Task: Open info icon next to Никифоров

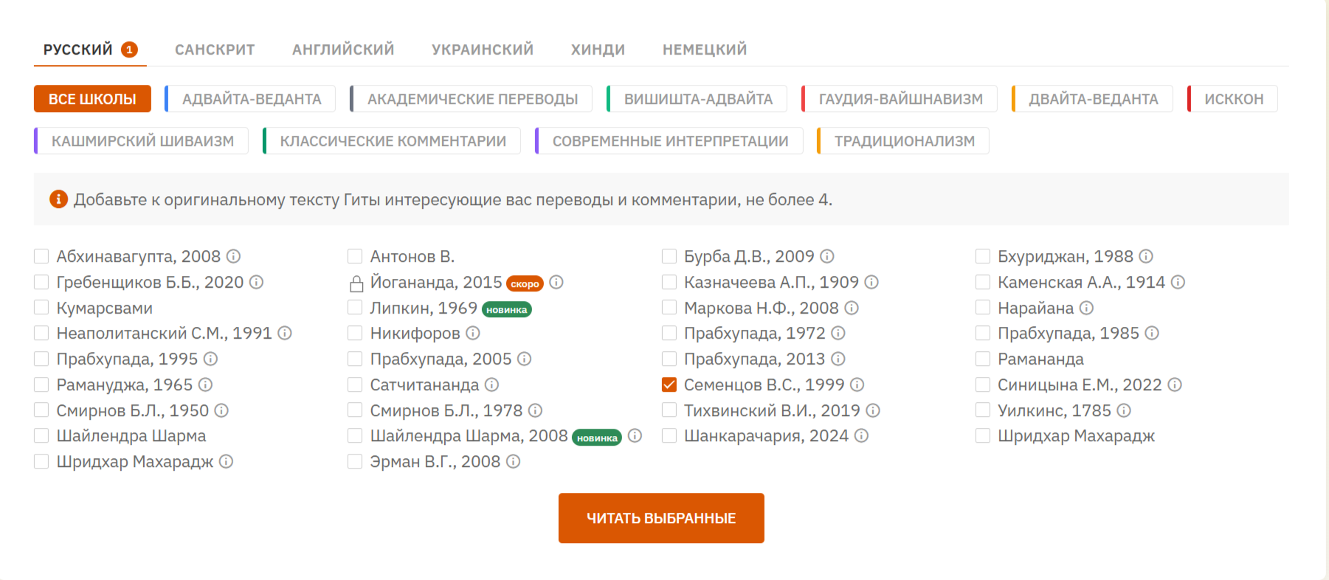Action: pyautogui.click(x=473, y=333)
